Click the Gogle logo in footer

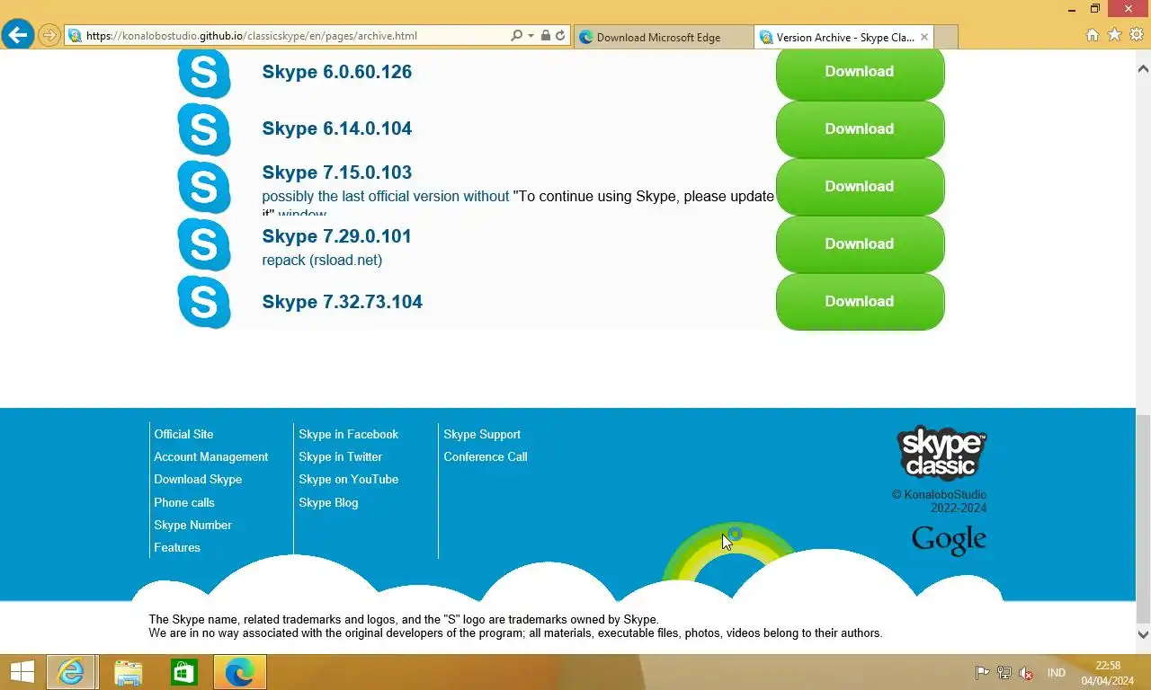(x=949, y=540)
